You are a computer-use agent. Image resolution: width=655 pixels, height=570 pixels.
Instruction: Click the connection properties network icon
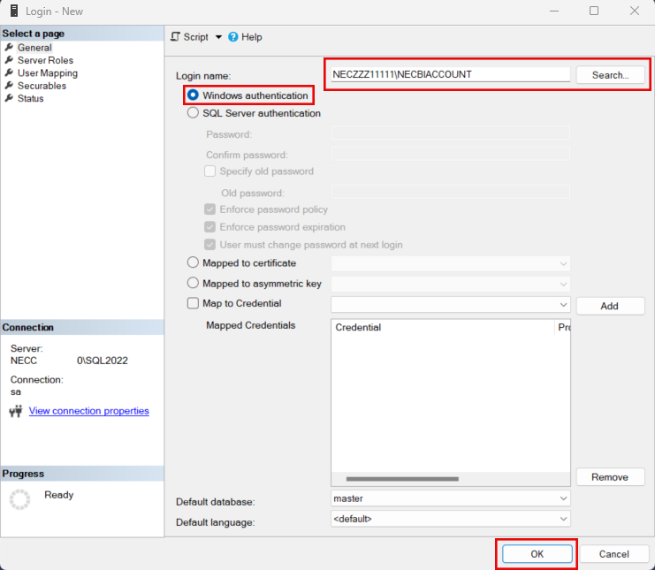click(x=16, y=411)
